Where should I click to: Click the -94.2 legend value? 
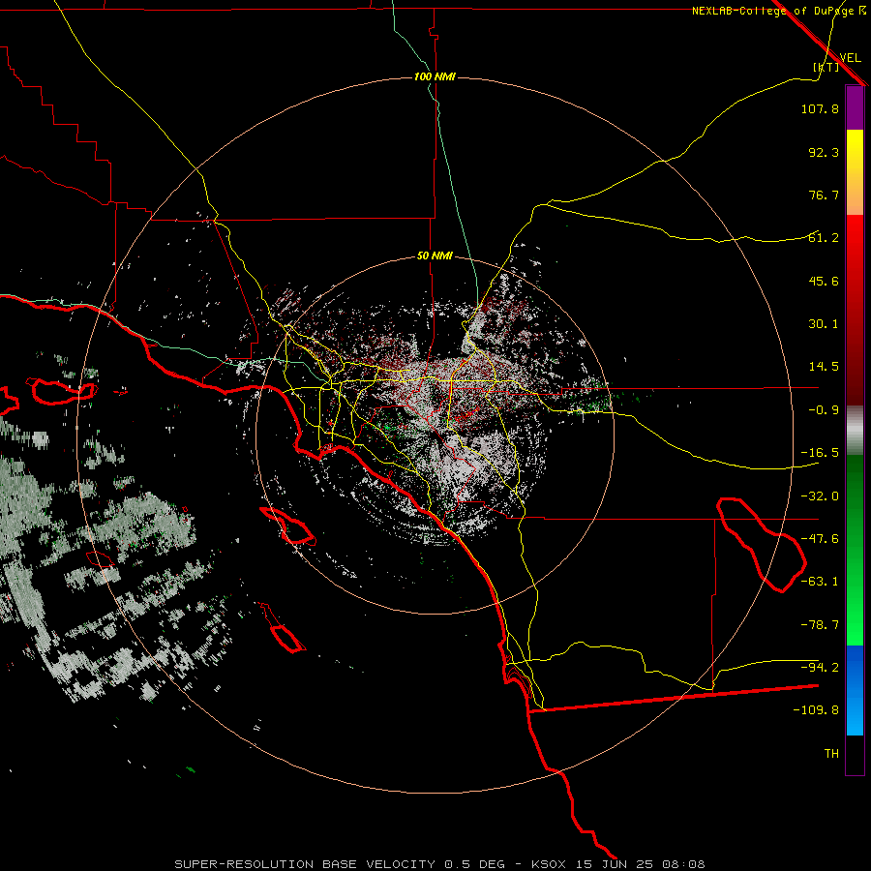[x=820, y=667]
